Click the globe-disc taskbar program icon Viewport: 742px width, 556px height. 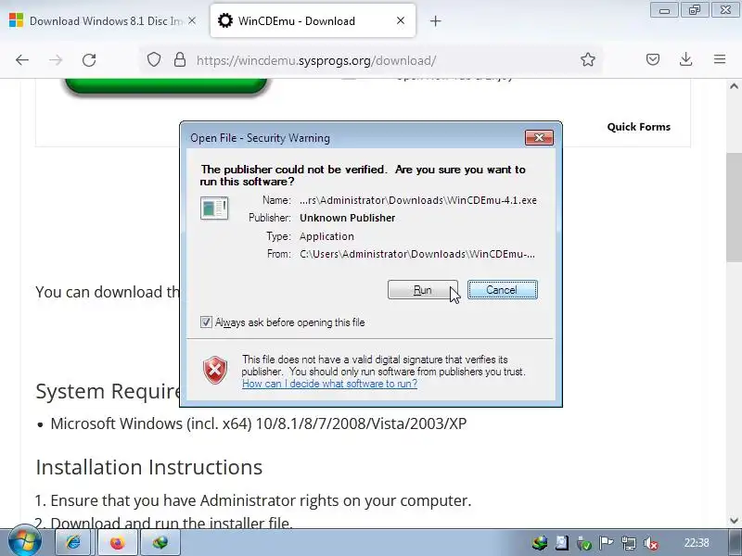coord(160,542)
